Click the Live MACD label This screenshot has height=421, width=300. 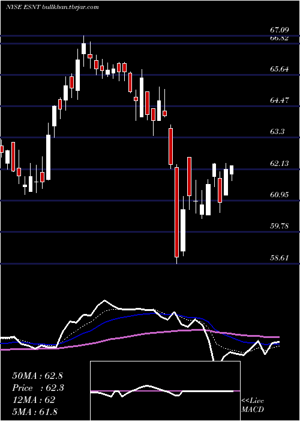coord(253,405)
